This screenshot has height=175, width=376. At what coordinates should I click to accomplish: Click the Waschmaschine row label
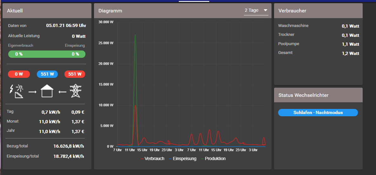click(293, 26)
